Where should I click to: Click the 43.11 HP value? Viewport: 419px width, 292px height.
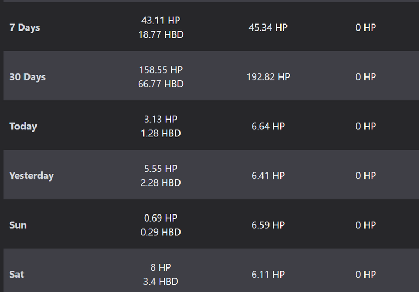pyautogui.click(x=160, y=20)
